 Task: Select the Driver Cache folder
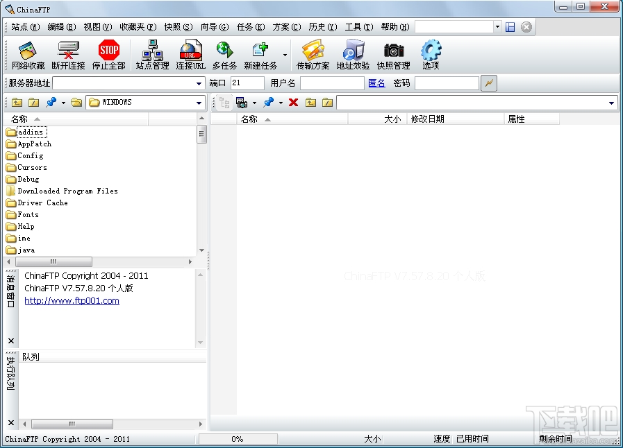pyautogui.click(x=37, y=203)
